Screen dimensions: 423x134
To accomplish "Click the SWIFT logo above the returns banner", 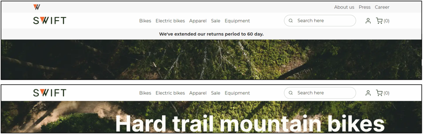I will tap(50, 21).
